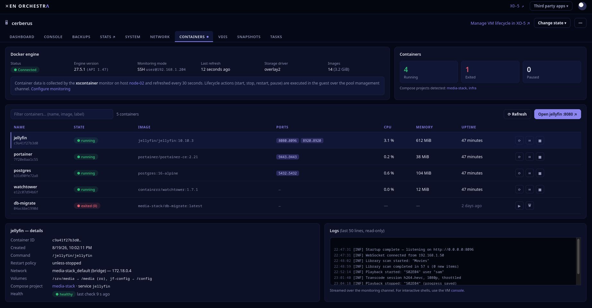Open the more options ellipsis menu
The height and width of the screenshot is (308, 592).
click(x=580, y=23)
